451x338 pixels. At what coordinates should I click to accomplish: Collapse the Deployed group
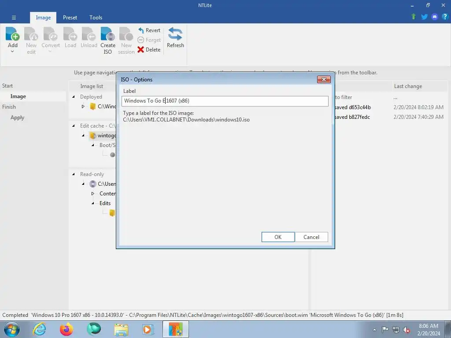click(x=74, y=97)
